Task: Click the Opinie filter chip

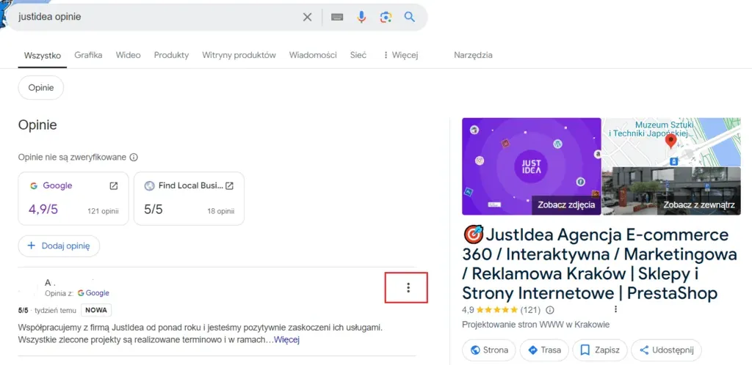Action: [x=41, y=87]
